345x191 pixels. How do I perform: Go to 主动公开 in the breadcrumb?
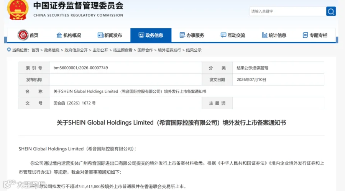[x=100, y=50]
